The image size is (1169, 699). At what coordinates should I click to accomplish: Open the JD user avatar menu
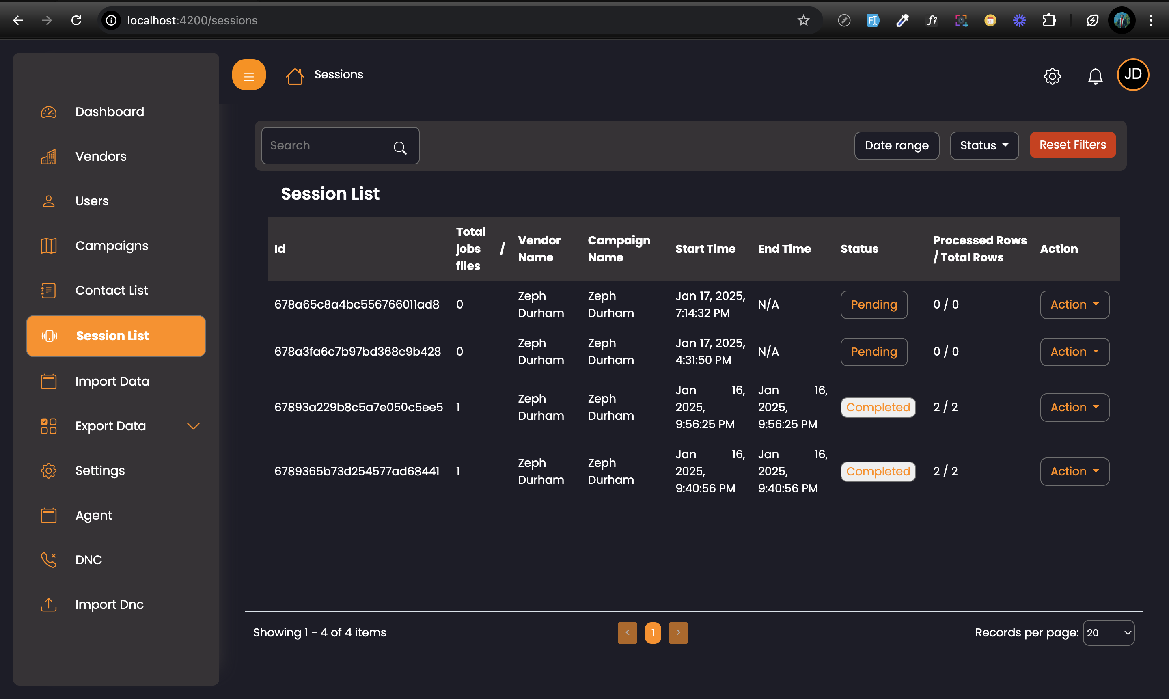(x=1133, y=74)
